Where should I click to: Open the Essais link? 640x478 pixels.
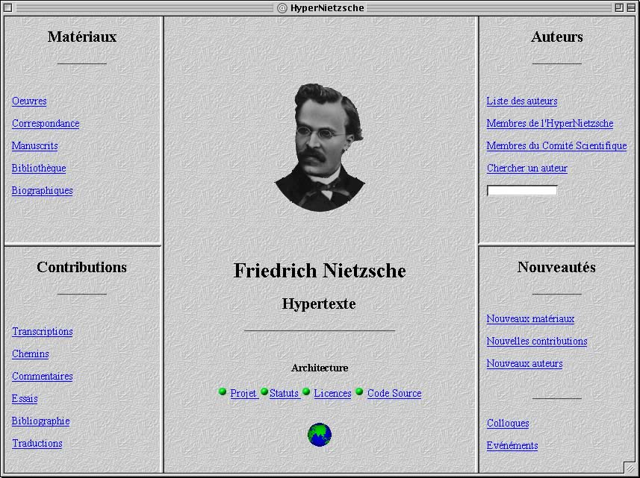tap(25, 399)
